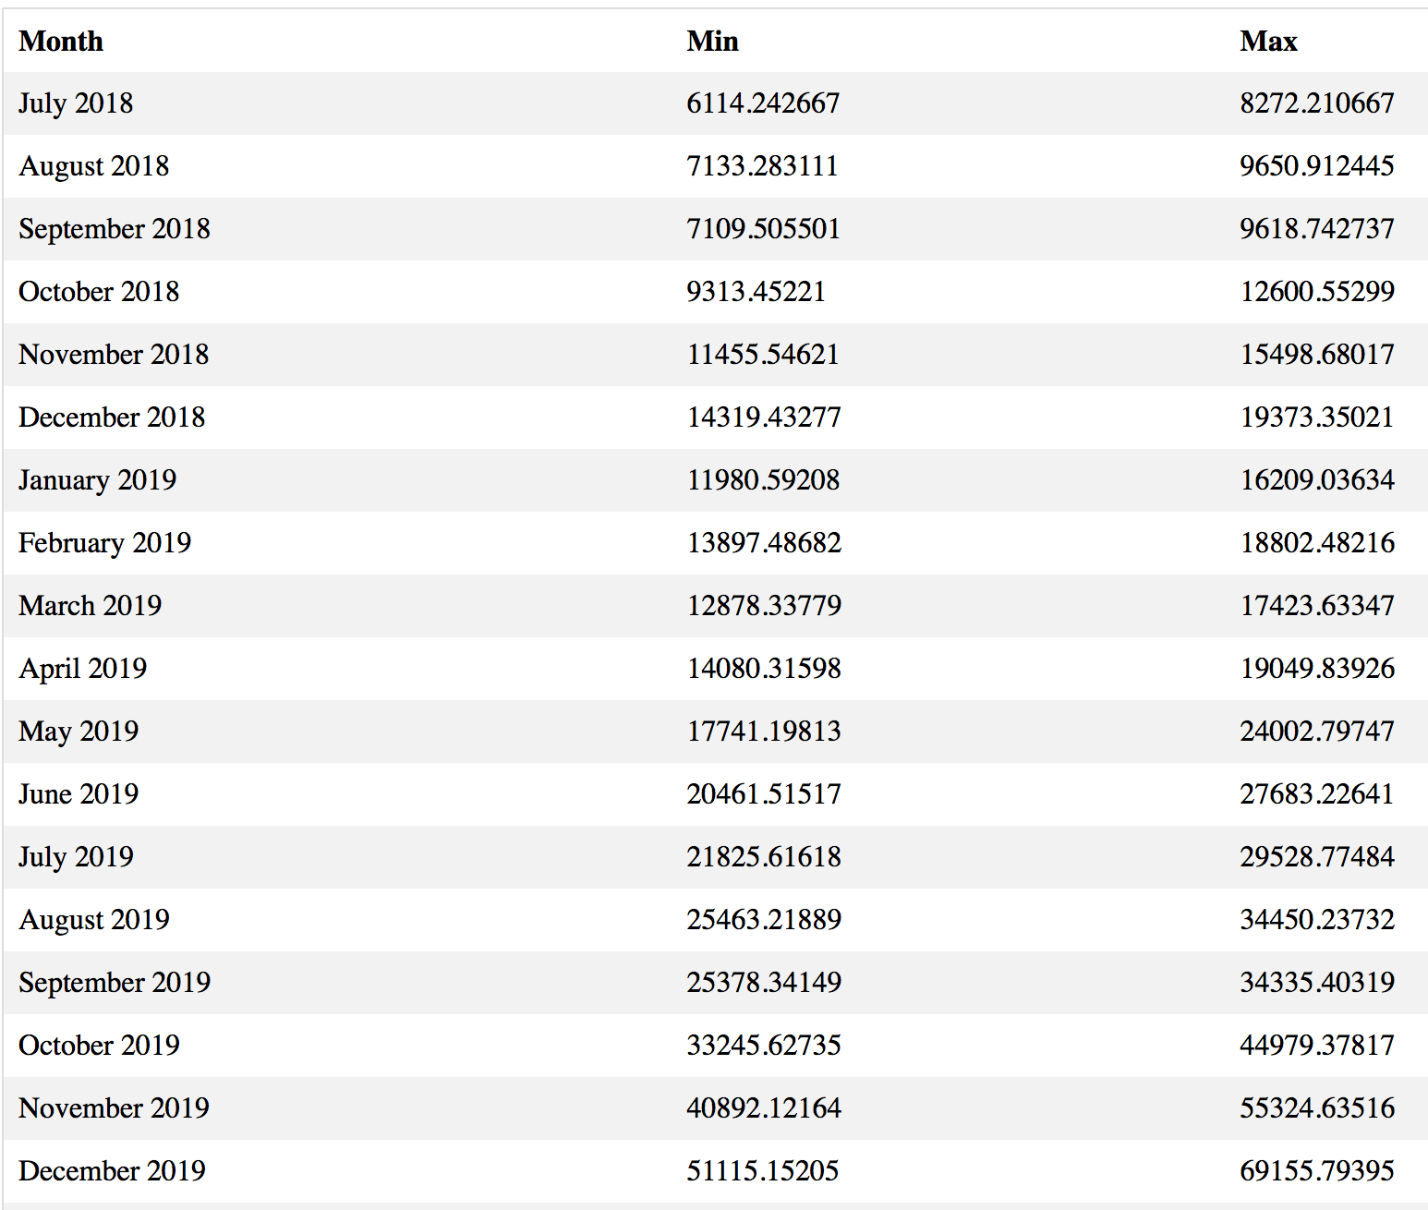Click the Max column header

pyautogui.click(x=1268, y=42)
